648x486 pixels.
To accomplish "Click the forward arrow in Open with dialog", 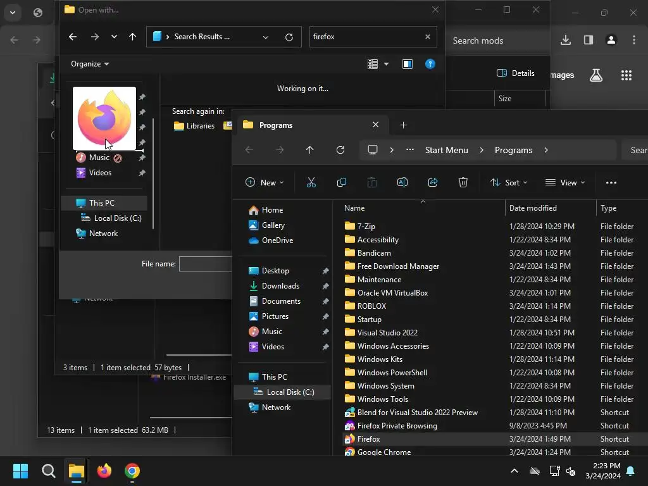I will pyautogui.click(x=95, y=37).
